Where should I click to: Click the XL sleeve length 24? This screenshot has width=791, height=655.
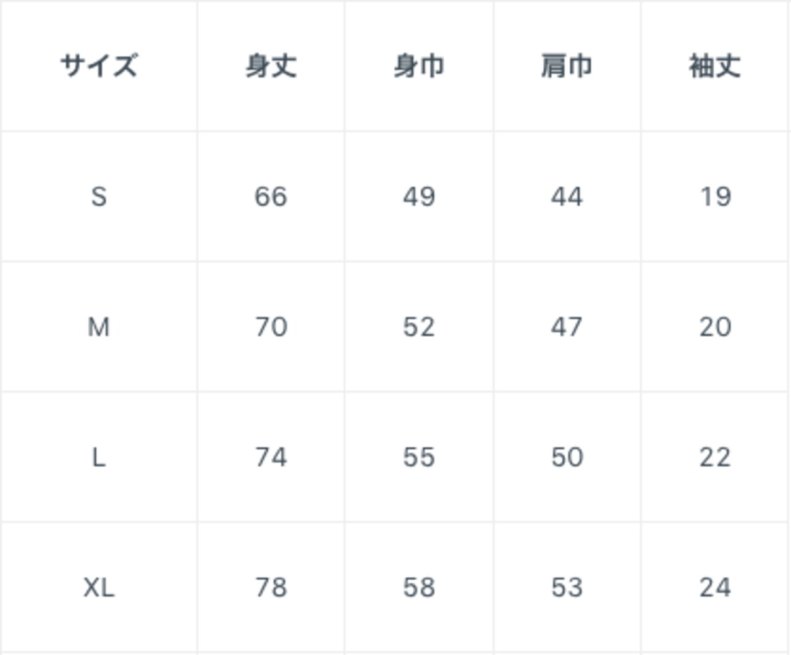click(x=715, y=587)
